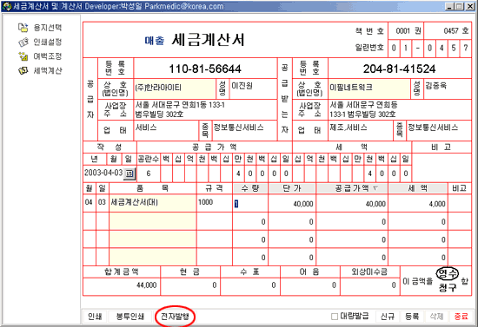This screenshot has width=478, height=327.
Task: Click the supplier 업태 field 서비스
Action: point(166,130)
